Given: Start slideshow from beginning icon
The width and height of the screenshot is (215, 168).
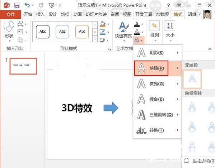Looking at the screenshot, I should point(52,5).
